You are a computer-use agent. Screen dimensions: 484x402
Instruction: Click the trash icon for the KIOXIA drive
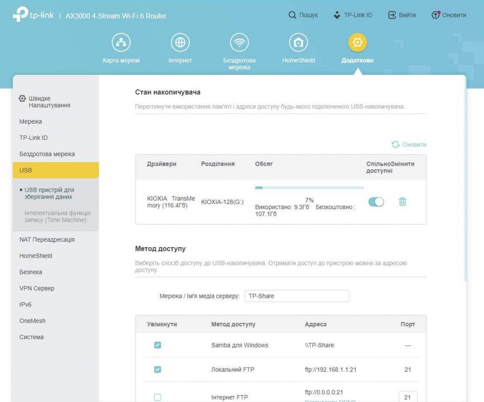(x=402, y=202)
